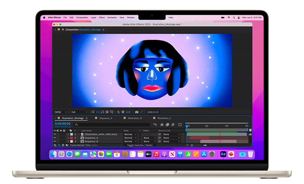Switch to the Sequence_A timeline tab

106,118
